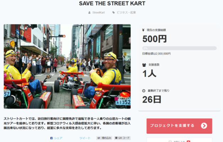The image size is (223, 142).
Task: Click the SAVE THE STREET KART title
Action: click(x=112, y=4)
